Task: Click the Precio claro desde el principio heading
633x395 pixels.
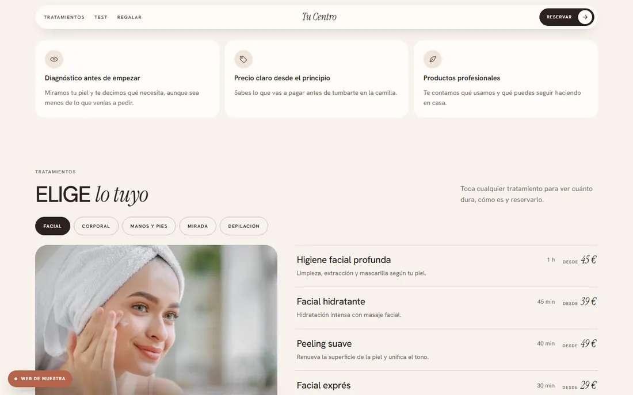Action: pos(282,78)
